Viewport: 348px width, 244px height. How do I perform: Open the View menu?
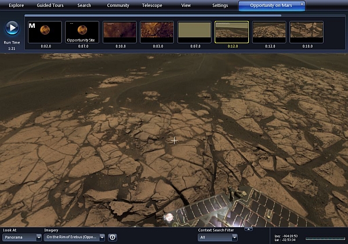(186, 5)
